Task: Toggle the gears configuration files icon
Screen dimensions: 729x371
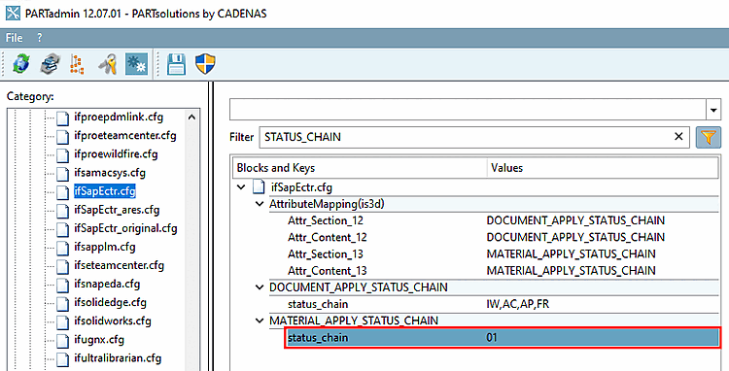Action: [137, 64]
